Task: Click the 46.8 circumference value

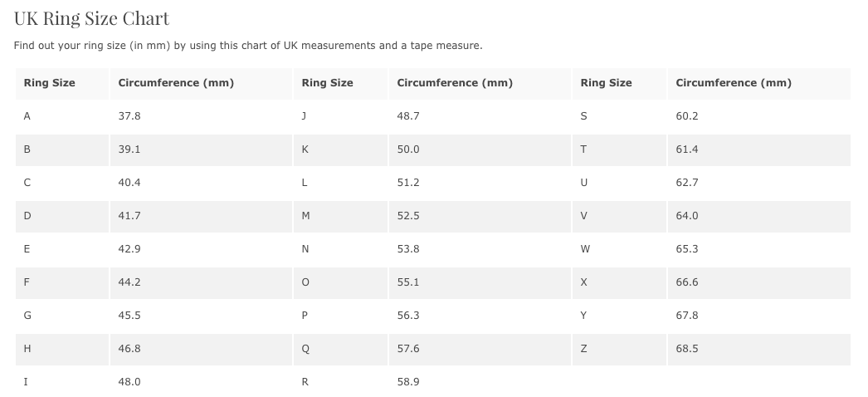Action: click(x=129, y=349)
